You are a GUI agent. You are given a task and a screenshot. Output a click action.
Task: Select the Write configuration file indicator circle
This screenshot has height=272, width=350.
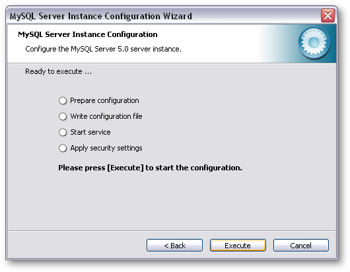(x=63, y=116)
